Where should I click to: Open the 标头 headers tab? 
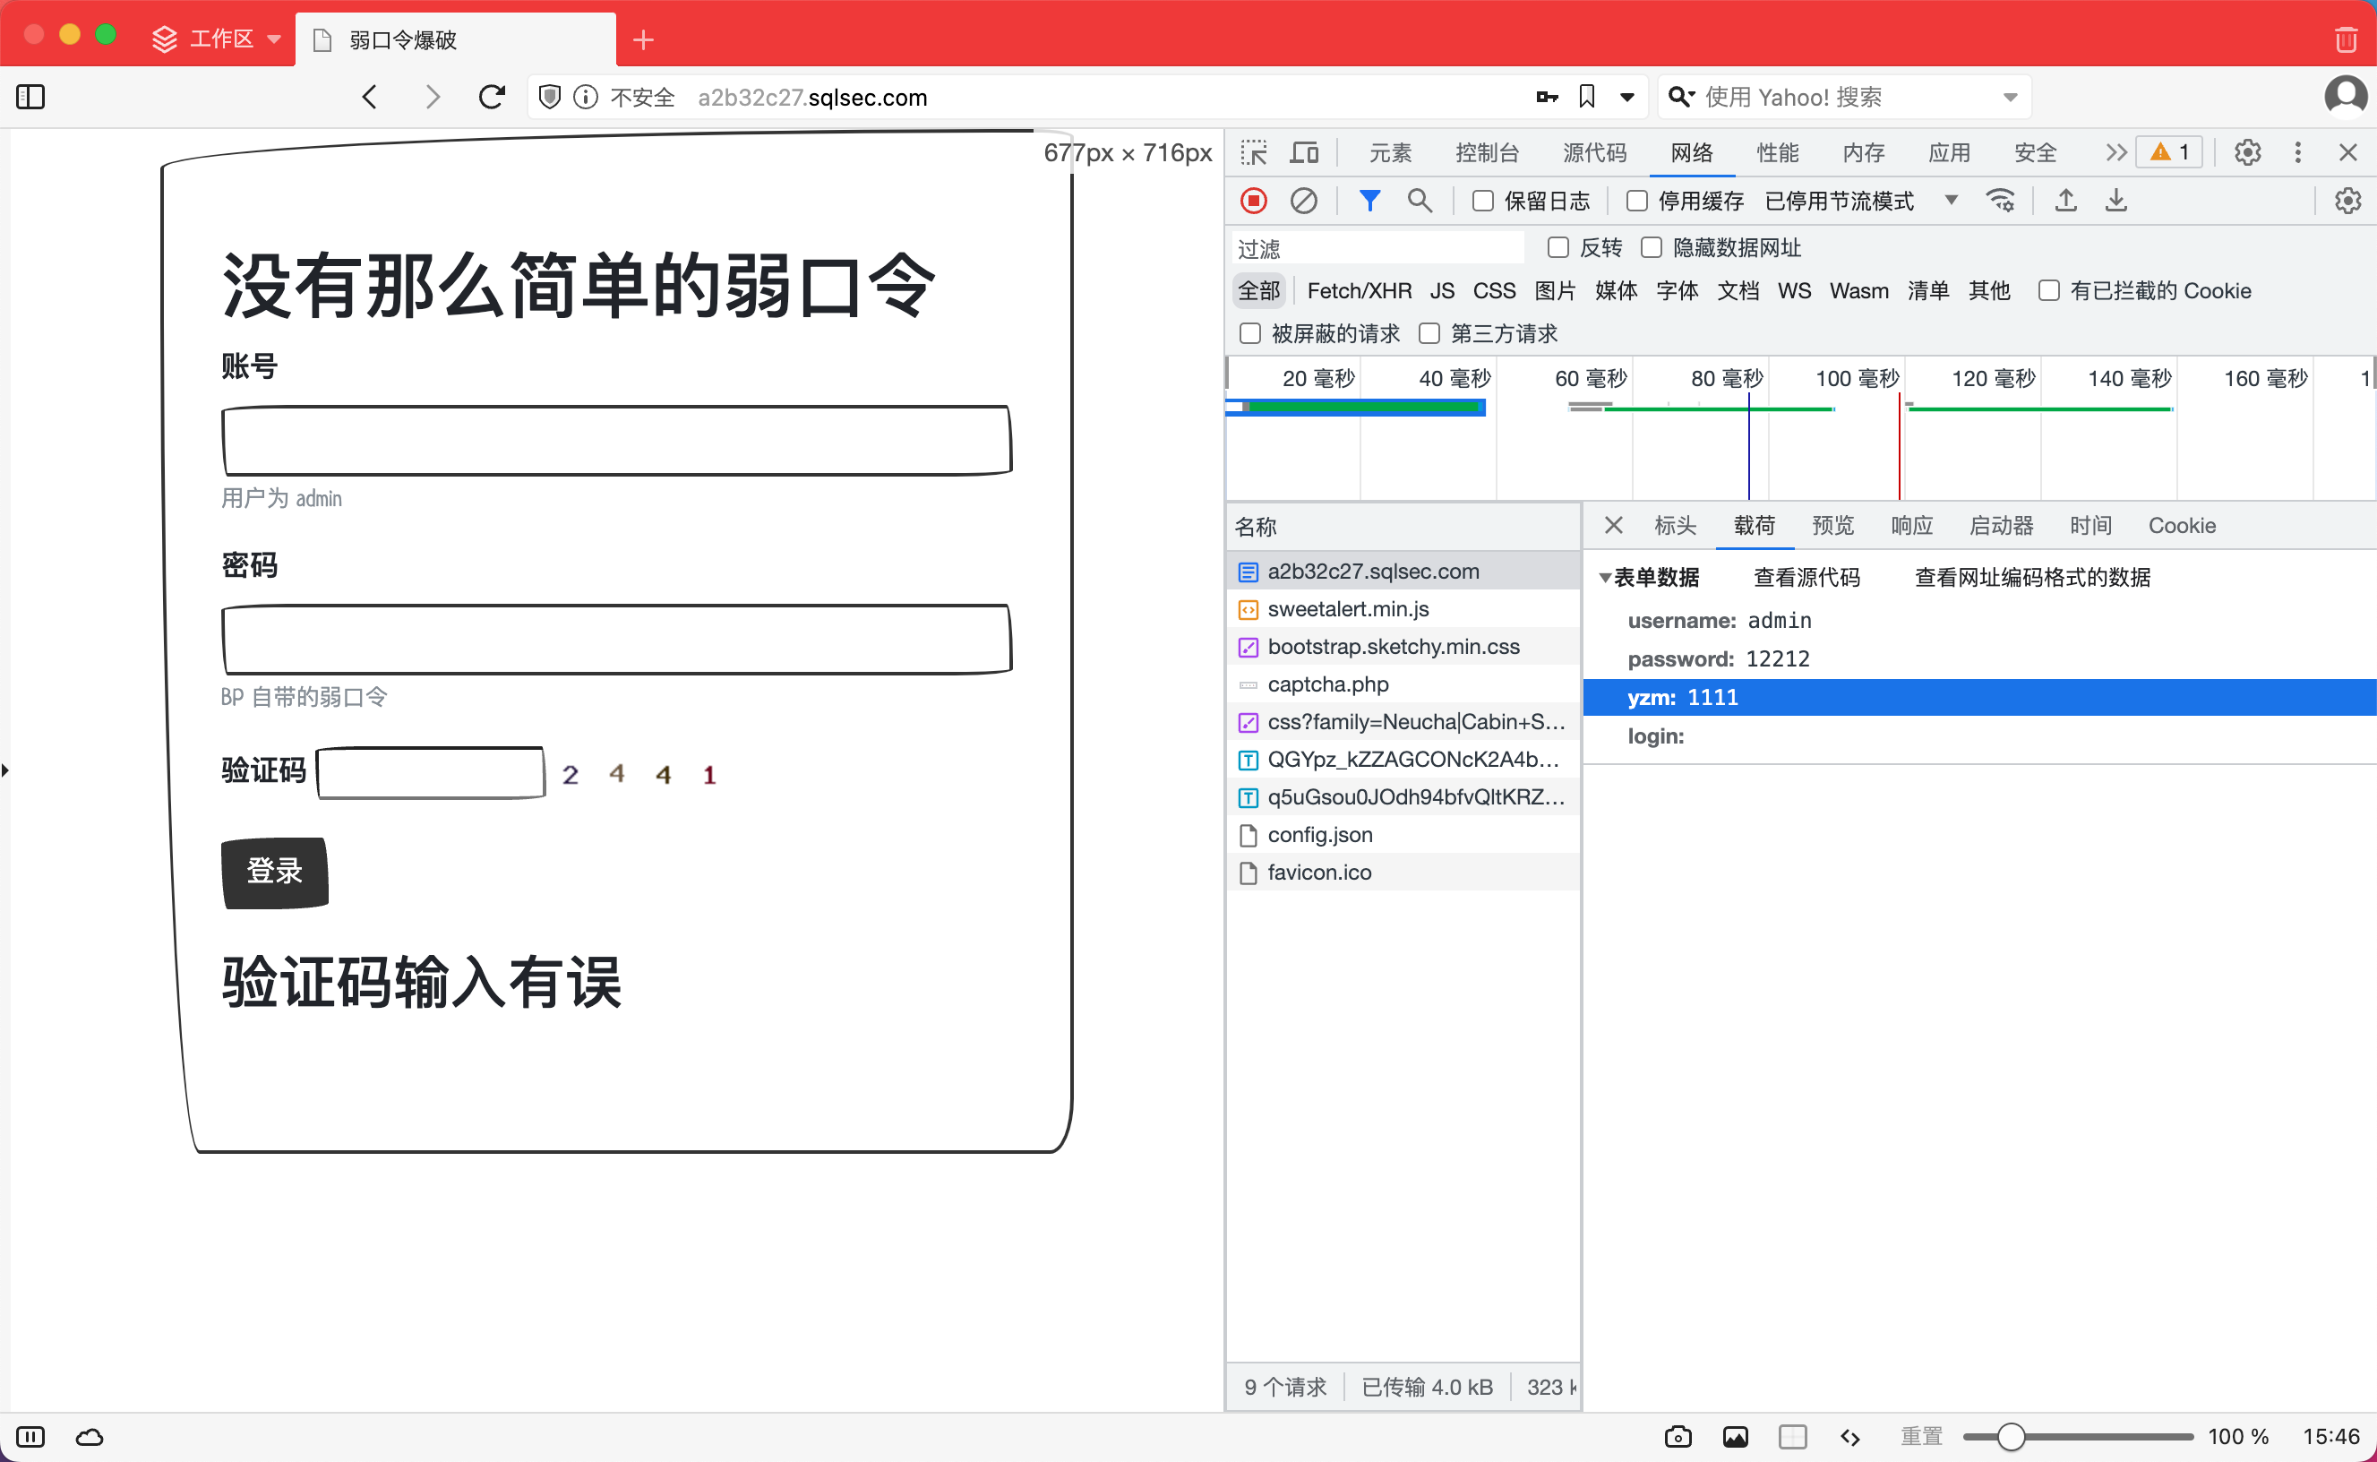[x=1674, y=525]
